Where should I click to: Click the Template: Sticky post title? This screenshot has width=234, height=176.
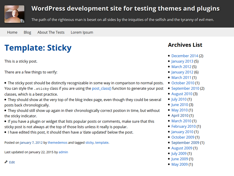[38, 48]
